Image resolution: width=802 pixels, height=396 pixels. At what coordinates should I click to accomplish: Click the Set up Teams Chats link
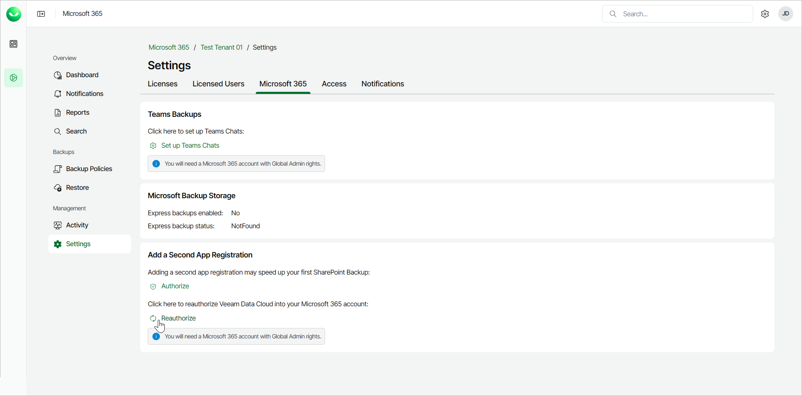pyautogui.click(x=190, y=146)
